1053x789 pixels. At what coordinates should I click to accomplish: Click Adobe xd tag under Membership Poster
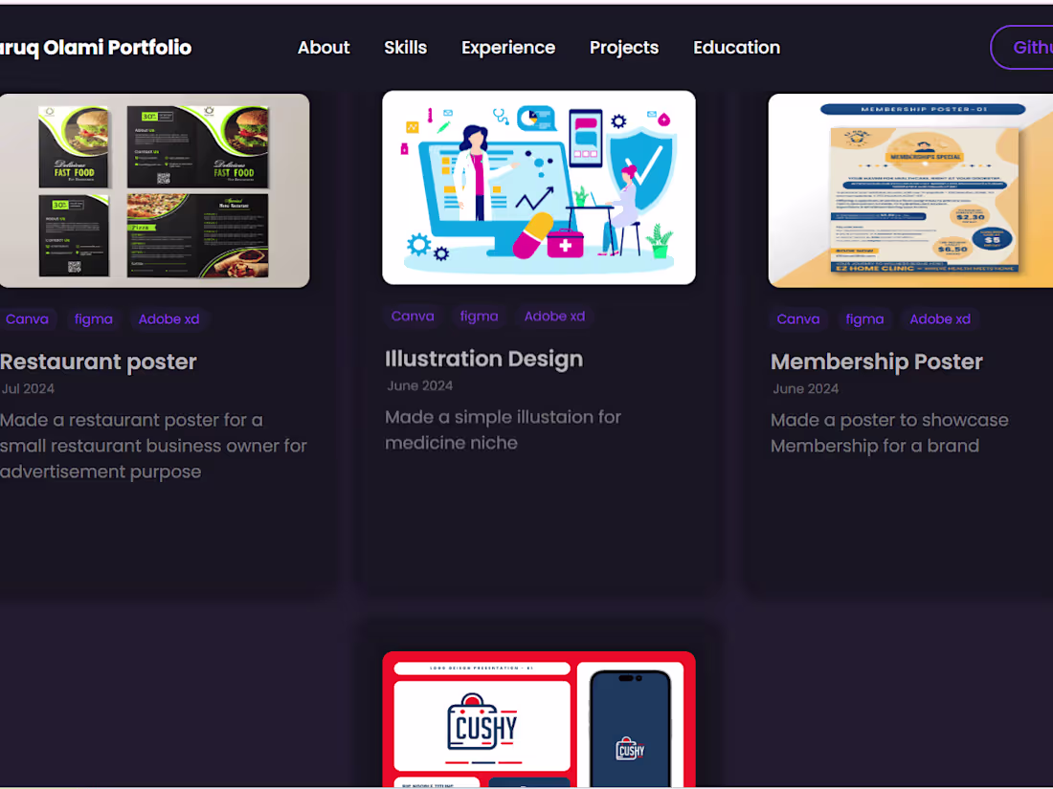tap(939, 319)
